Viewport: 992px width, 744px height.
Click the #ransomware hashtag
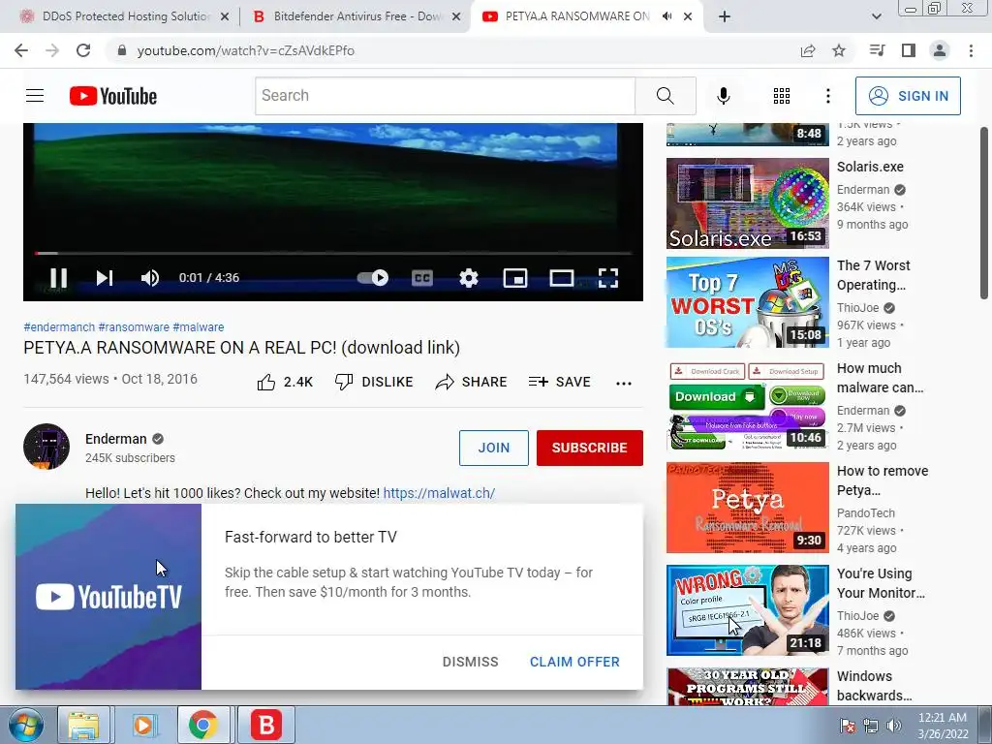coord(134,327)
